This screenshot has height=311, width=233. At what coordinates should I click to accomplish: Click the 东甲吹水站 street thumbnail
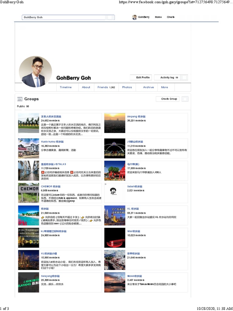(115, 260)
